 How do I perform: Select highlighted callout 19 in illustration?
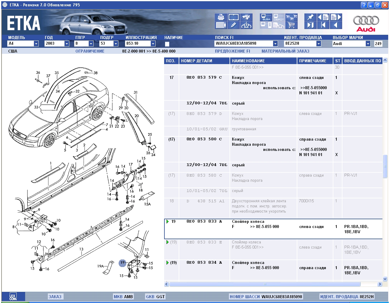[122, 263]
